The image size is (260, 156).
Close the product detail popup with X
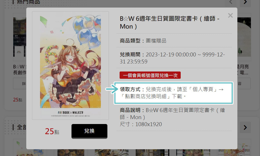click(x=230, y=15)
